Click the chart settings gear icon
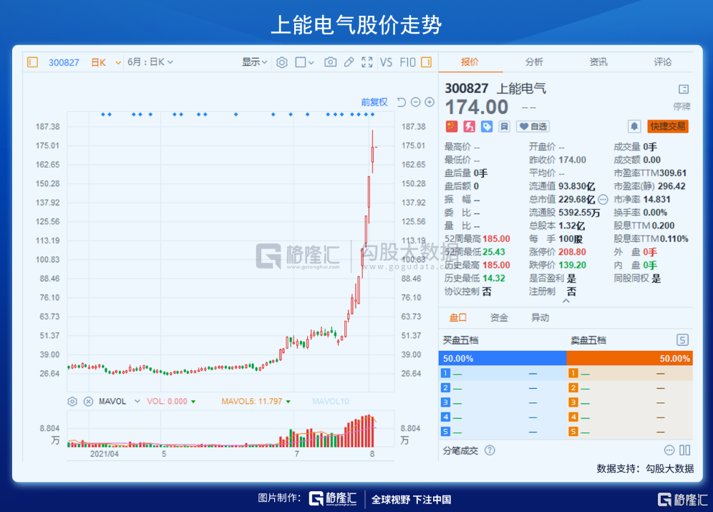713x512 pixels. [x=282, y=62]
